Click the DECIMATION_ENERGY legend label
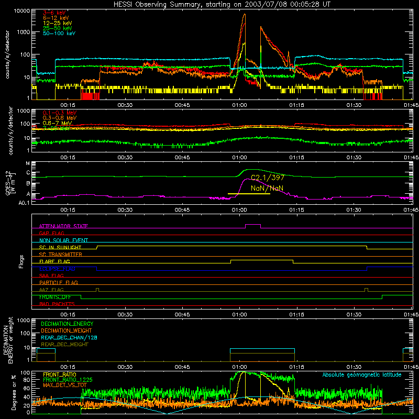This screenshot has height=419, width=419. point(67,324)
